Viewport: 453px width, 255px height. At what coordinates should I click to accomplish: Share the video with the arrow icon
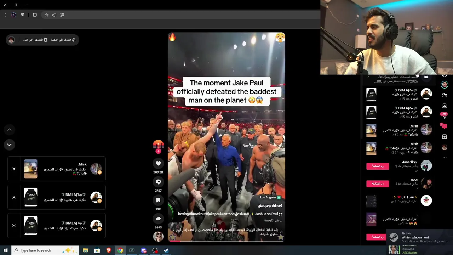[158, 219]
